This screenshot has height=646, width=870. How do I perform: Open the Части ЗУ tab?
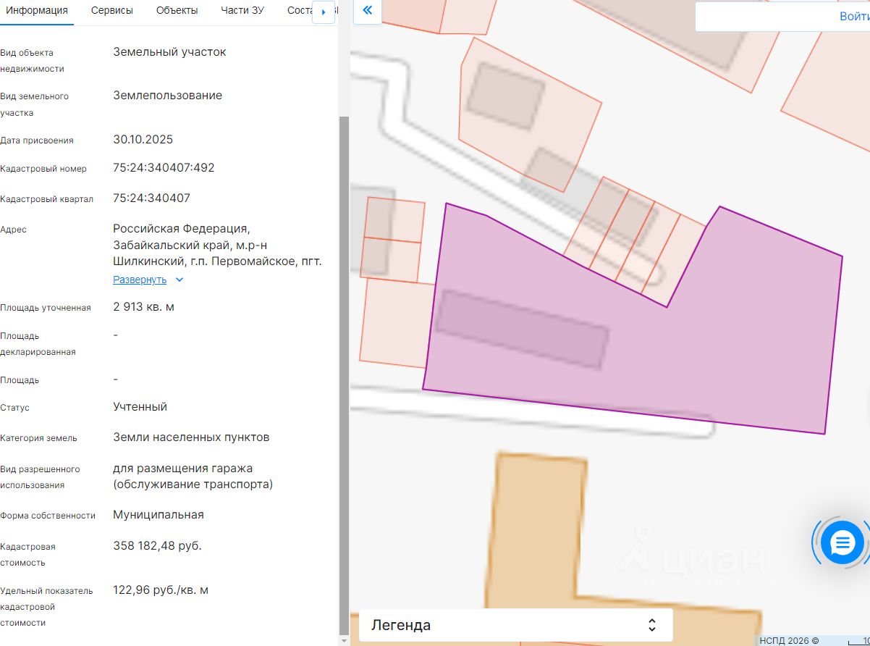point(242,11)
